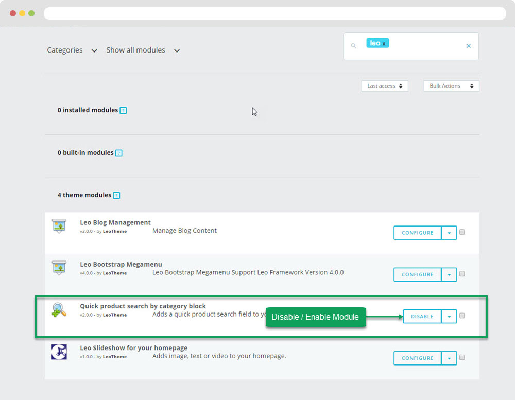Click the browser address bar
The width and height of the screenshot is (515, 400).
pos(275,13)
